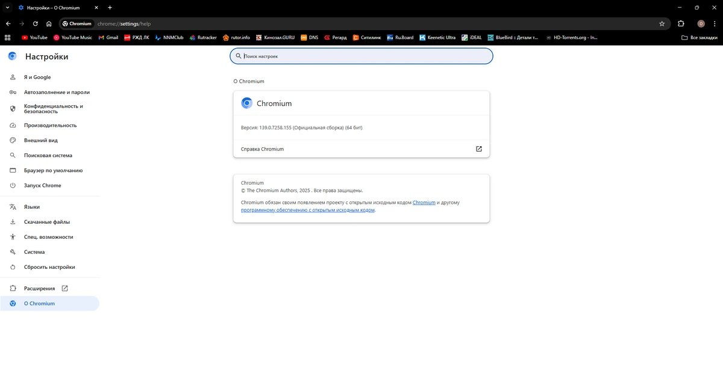Viewport: 723px width, 391px height.
Task: Go back using the back arrow
Action: pos(8,23)
